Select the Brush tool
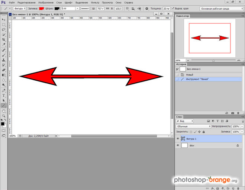Screen dimensions: 245x190 (4, 55)
